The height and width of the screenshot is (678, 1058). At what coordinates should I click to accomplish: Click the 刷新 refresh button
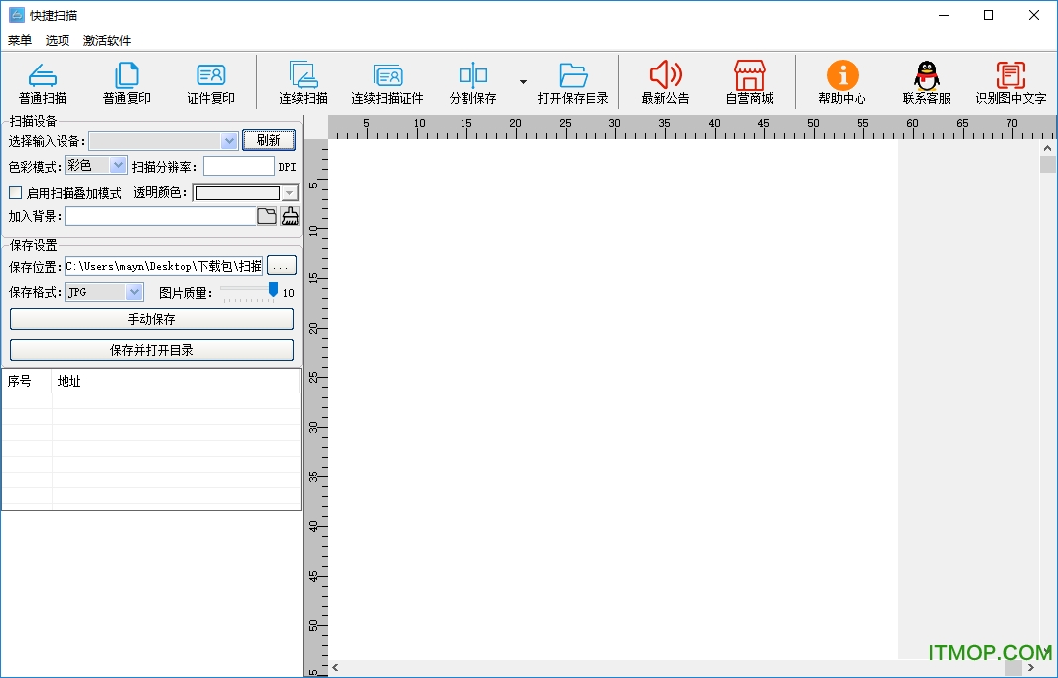click(268, 140)
